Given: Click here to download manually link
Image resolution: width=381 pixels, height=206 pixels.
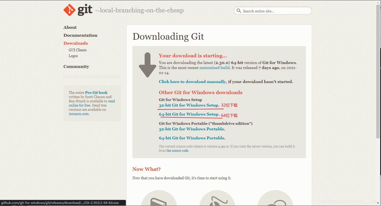Looking at the screenshot, I should 192,82.
